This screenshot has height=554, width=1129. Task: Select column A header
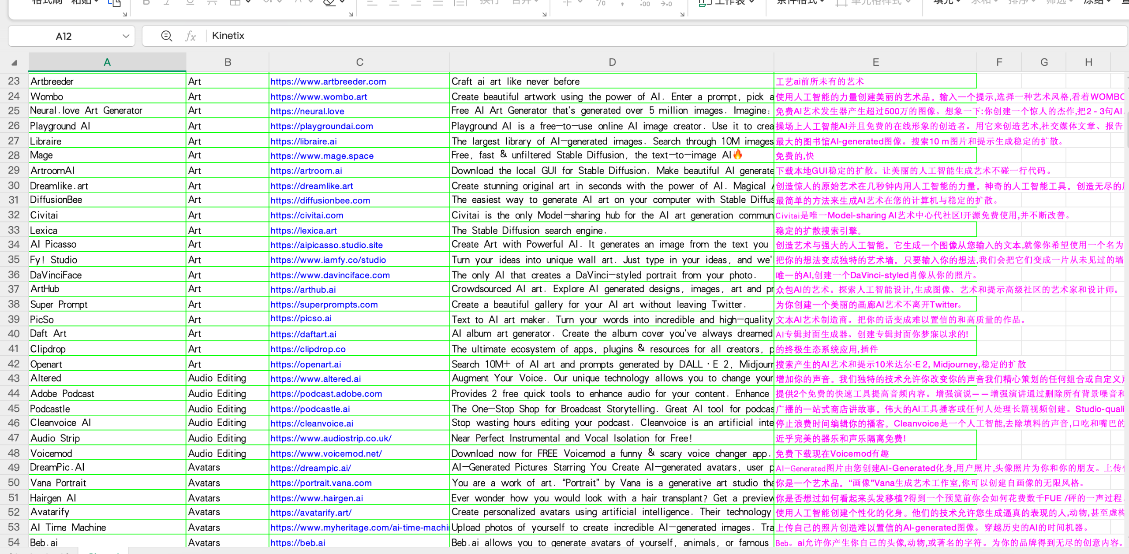coord(107,62)
